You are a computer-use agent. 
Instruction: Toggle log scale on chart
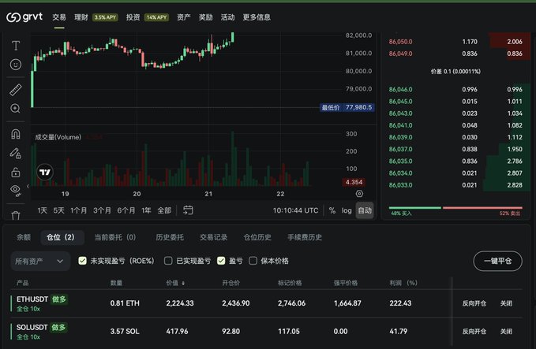tap(347, 210)
